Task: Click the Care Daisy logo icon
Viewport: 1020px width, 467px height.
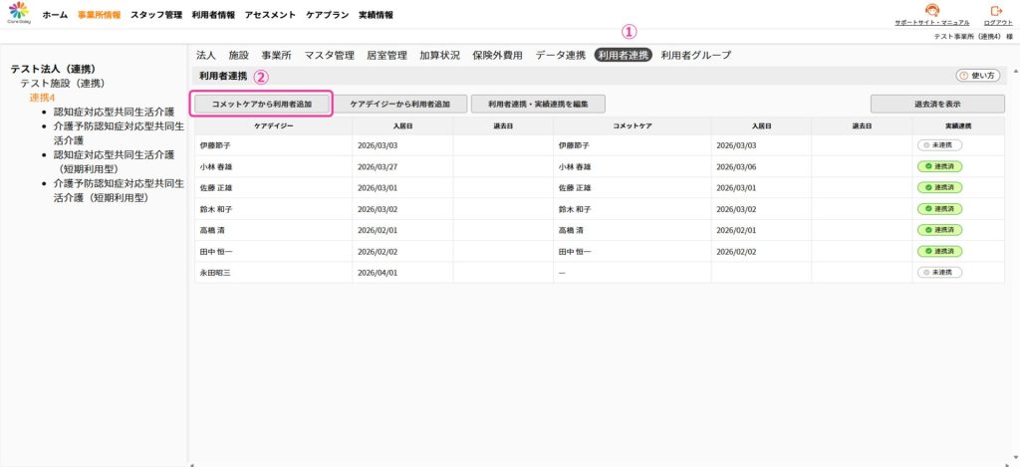Action: click(x=18, y=12)
